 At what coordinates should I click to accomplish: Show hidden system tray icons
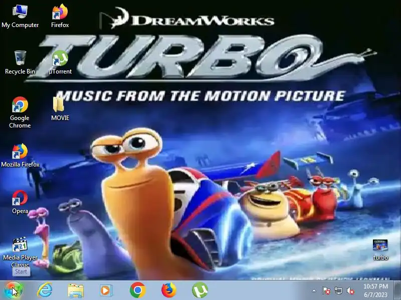coord(314,290)
